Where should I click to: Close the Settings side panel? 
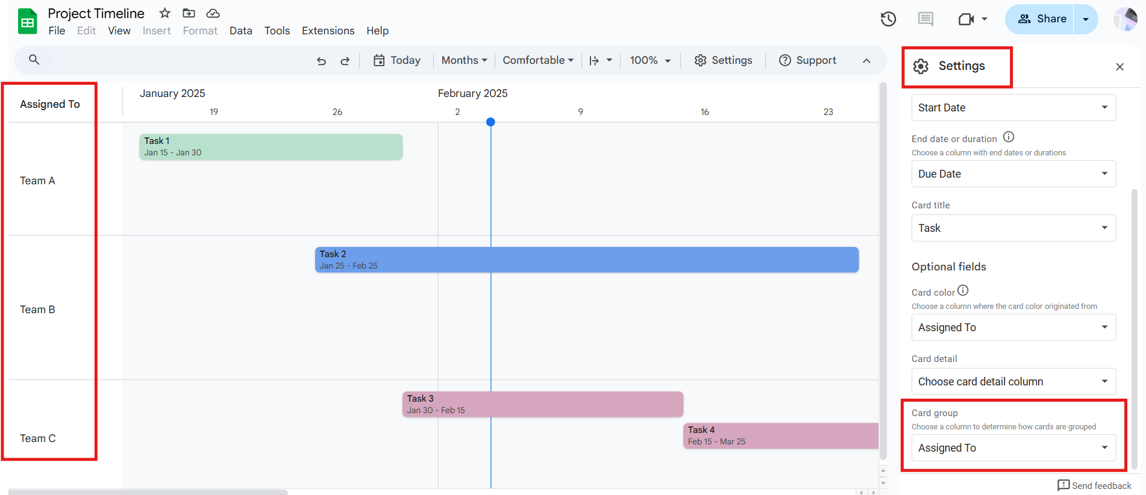pos(1119,67)
